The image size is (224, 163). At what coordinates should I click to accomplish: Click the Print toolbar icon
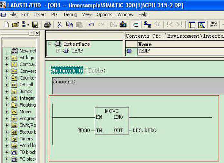(x=47, y=24)
